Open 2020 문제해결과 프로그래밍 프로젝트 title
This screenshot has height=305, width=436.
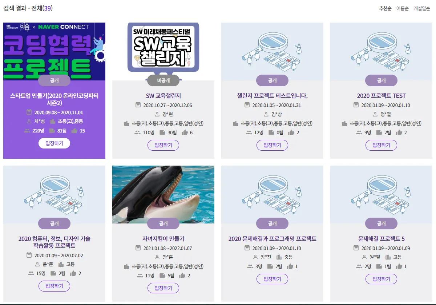272,239
